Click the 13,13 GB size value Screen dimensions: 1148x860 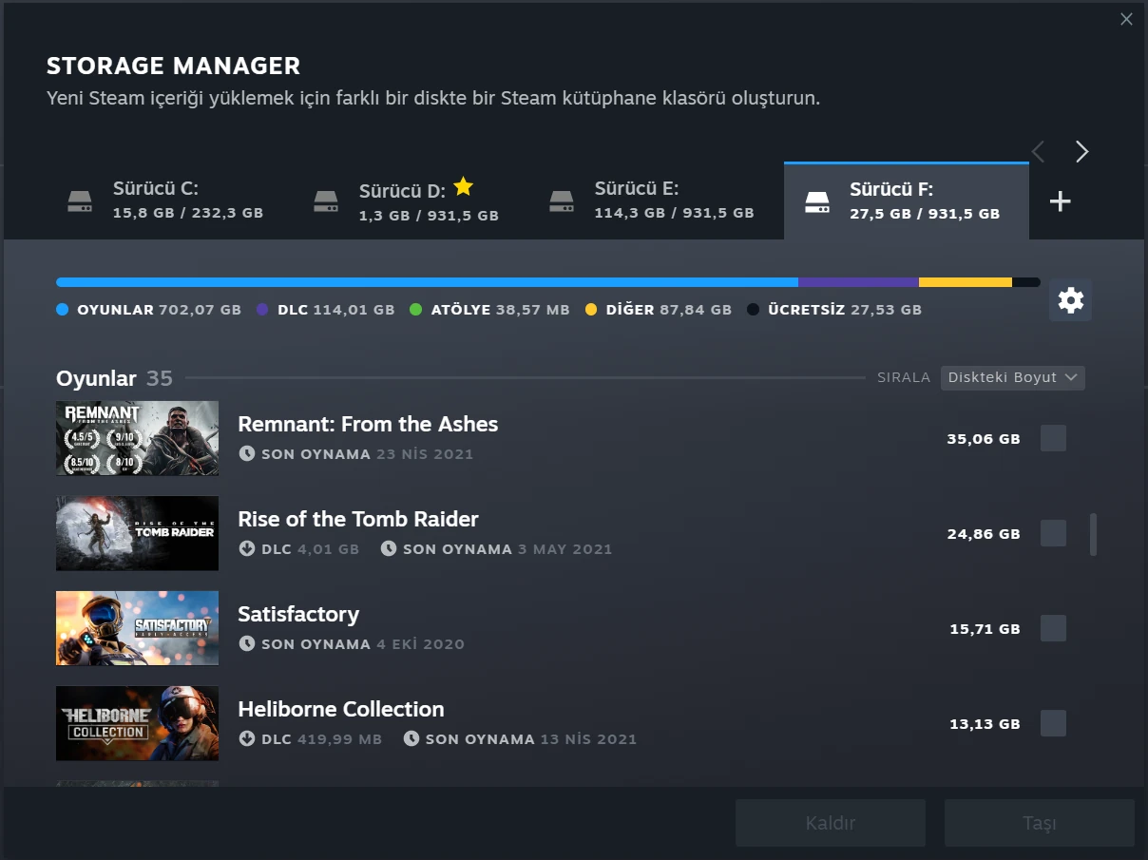click(985, 724)
